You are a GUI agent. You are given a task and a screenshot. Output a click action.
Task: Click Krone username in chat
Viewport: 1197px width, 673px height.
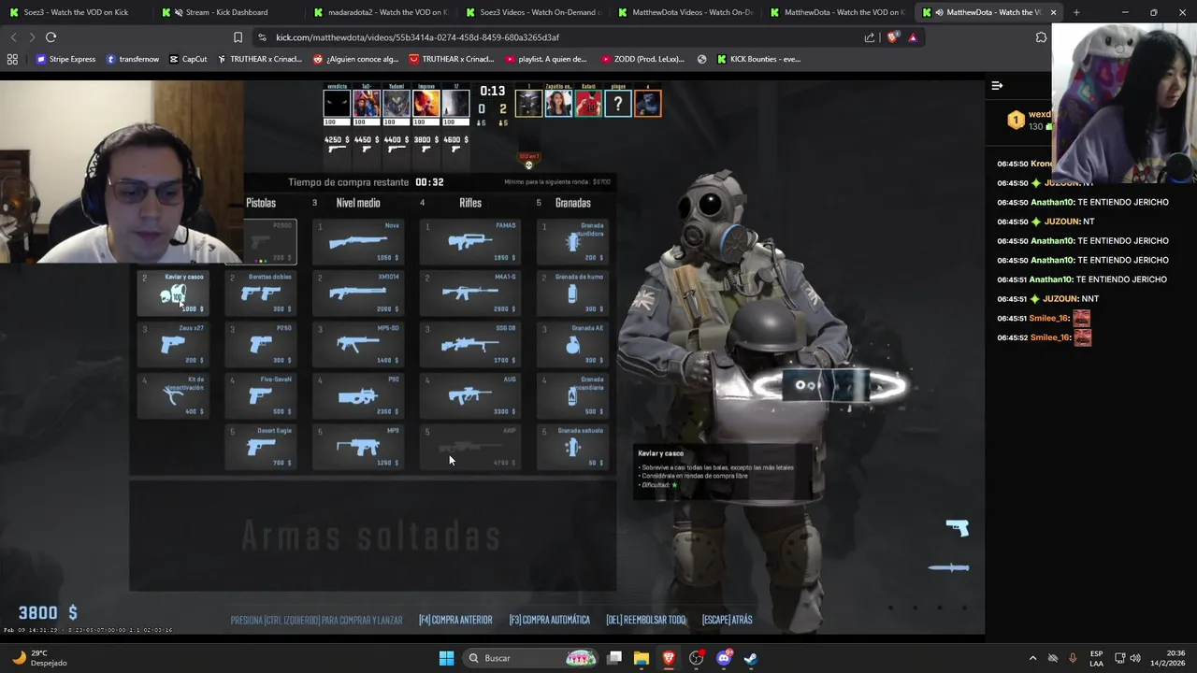coord(1041,164)
